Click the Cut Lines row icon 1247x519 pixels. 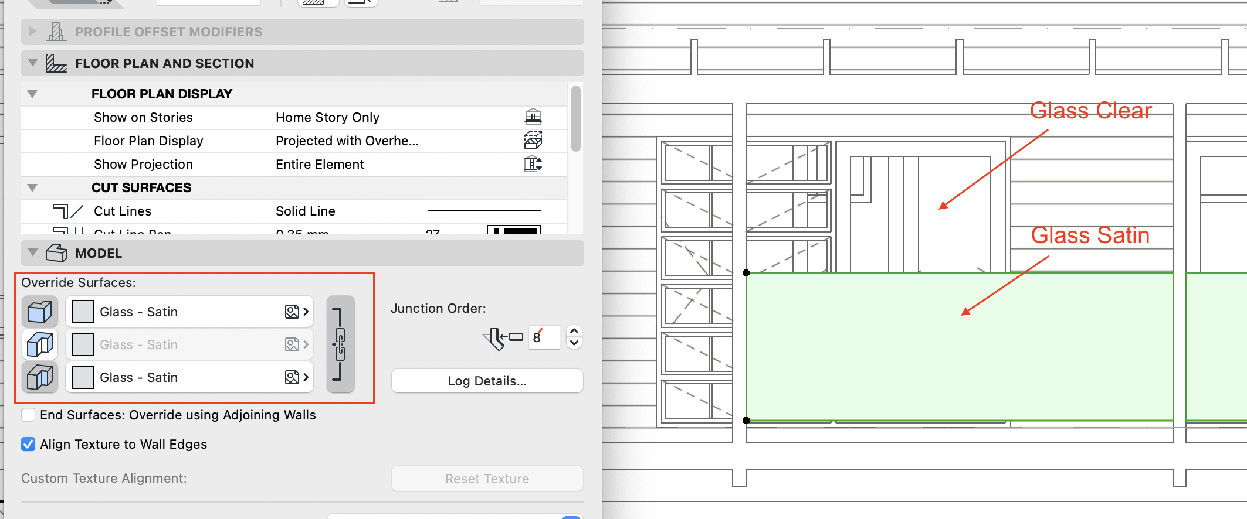67,211
